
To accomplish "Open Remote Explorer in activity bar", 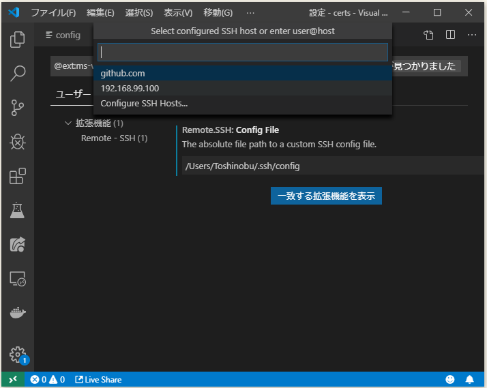I will click(x=18, y=279).
